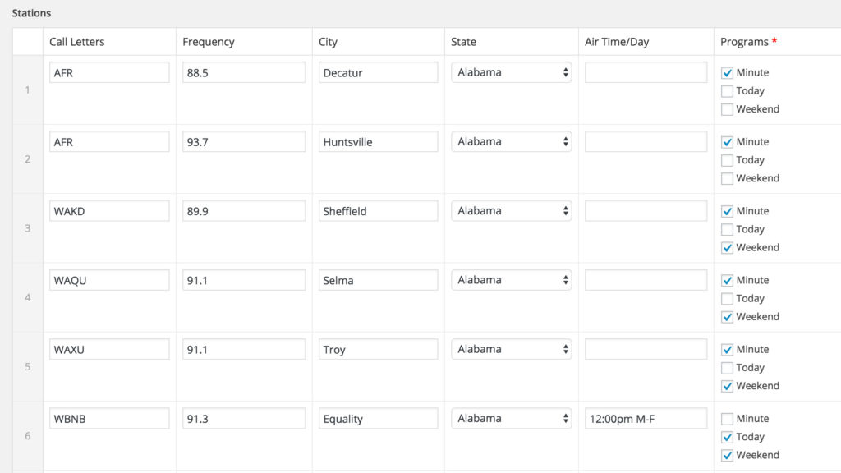Image resolution: width=841 pixels, height=473 pixels.
Task: Select row number 3 handle
Action: point(28,228)
